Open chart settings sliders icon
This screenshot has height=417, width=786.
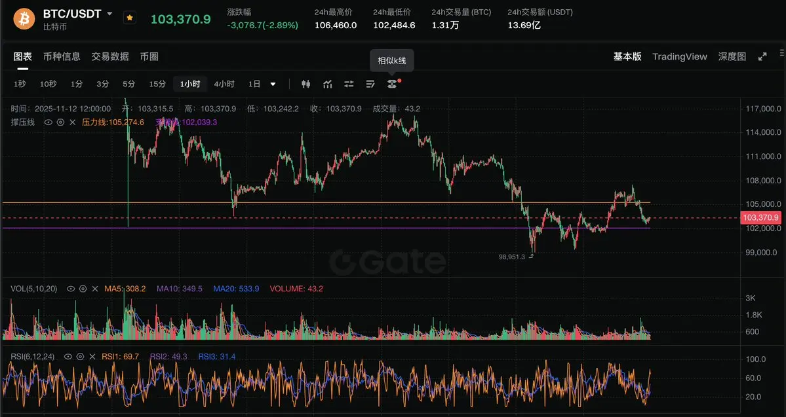pyautogui.click(x=349, y=84)
